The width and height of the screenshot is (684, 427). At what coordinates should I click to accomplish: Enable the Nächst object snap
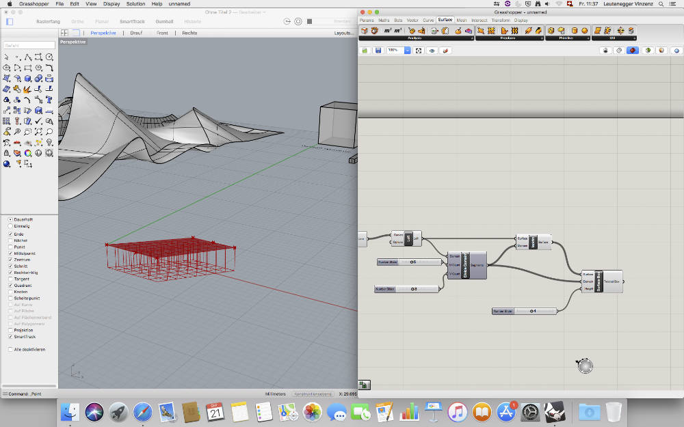click(10, 240)
